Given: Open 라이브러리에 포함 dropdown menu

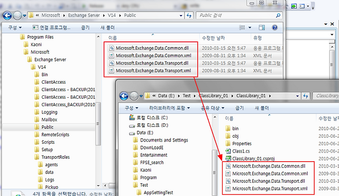Looking at the screenshot, I should coord(169,108).
